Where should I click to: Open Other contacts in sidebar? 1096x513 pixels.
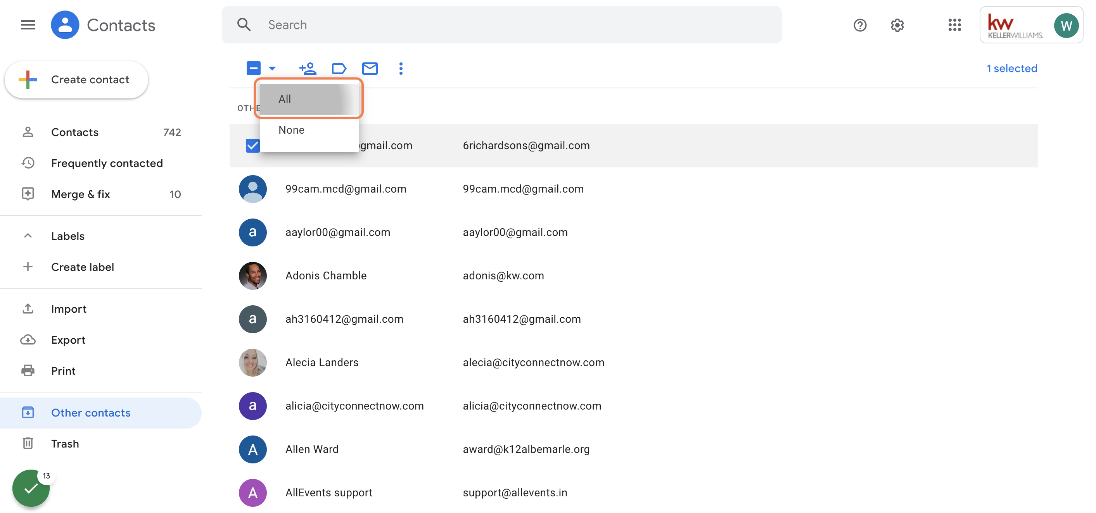point(101,412)
